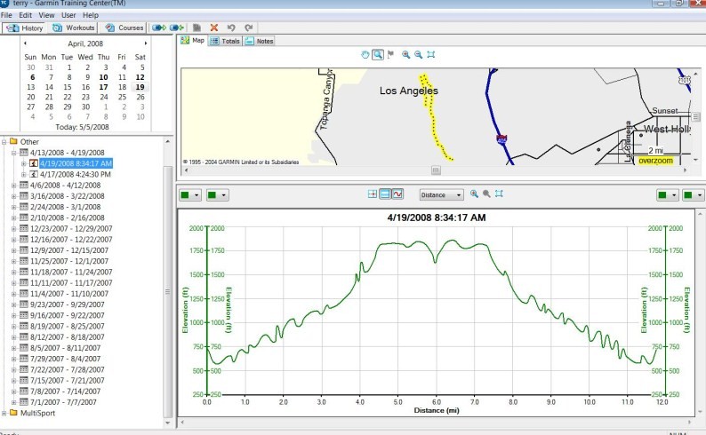Screen dimensions: 706x435
Task: Click the undo arrow icon
Action: click(231, 28)
